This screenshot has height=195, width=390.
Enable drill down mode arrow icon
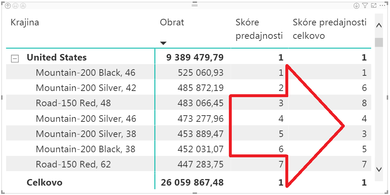pos(357,6)
